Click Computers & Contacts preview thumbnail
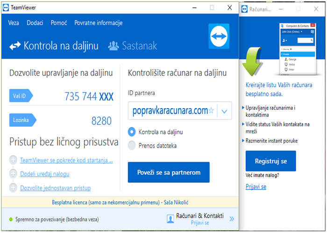 click(298, 49)
